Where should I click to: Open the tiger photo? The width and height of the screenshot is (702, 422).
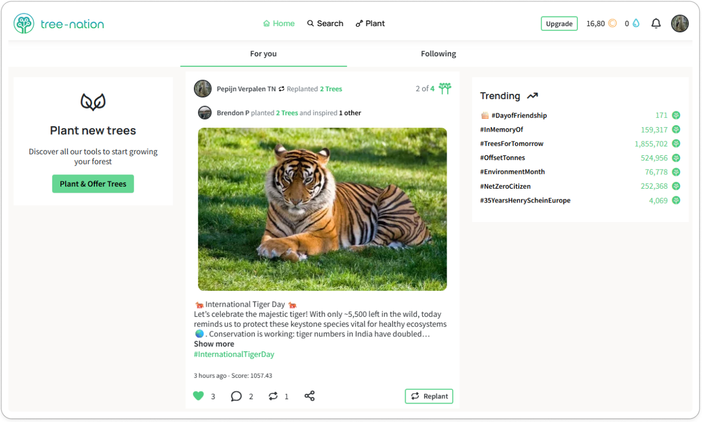pos(322,209)
